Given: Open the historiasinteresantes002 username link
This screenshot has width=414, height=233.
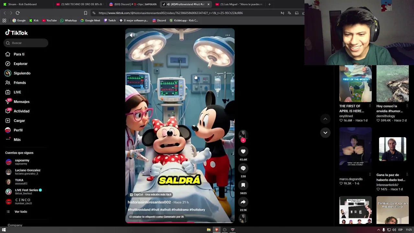Looking at the screenshot, I should pyautogui.click(x=149, y=202).
